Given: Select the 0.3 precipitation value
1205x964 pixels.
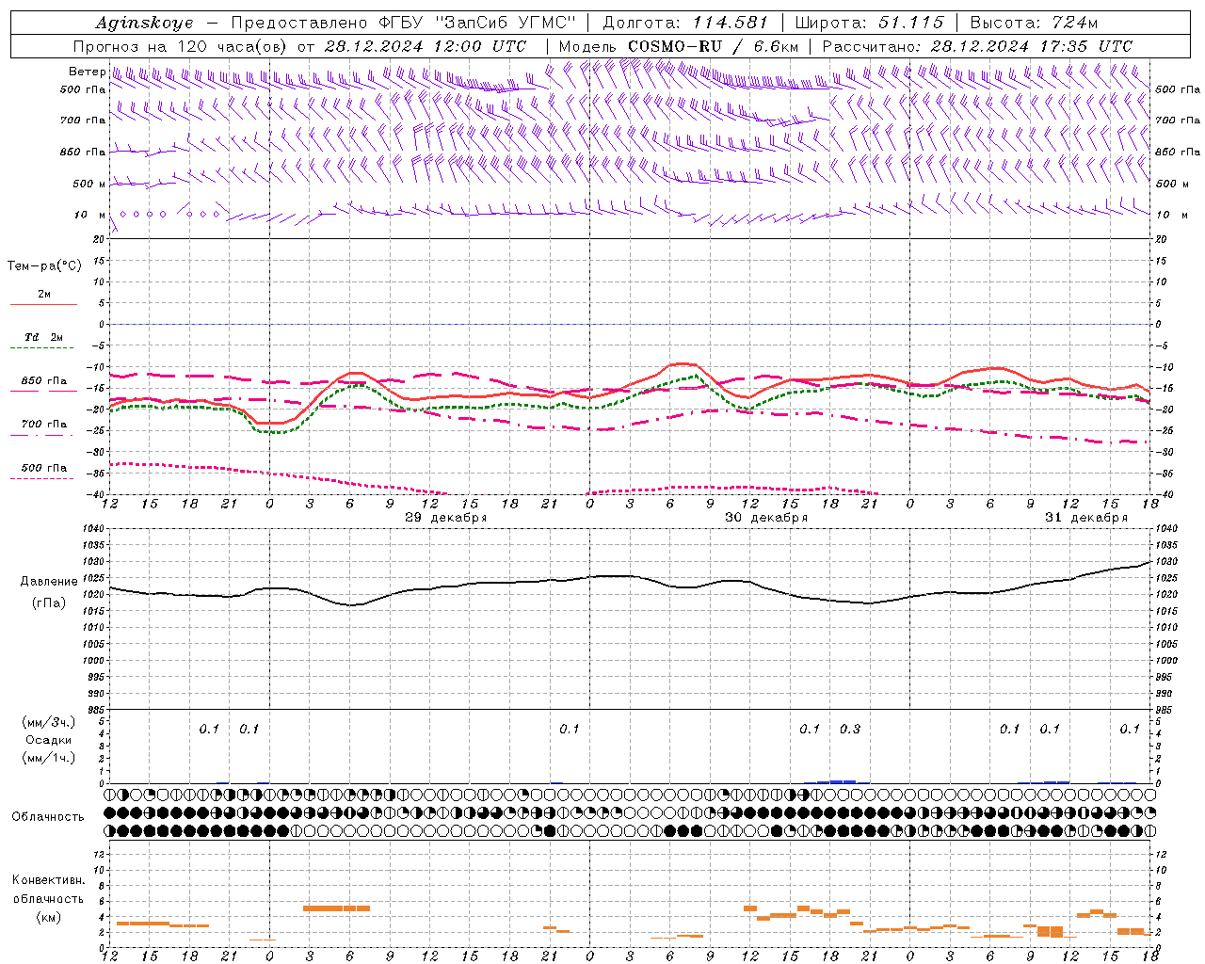Looking at the screenshot, I should 849,730.
